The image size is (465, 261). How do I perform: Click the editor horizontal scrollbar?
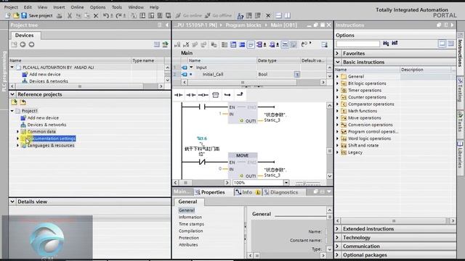coord(201,183)
